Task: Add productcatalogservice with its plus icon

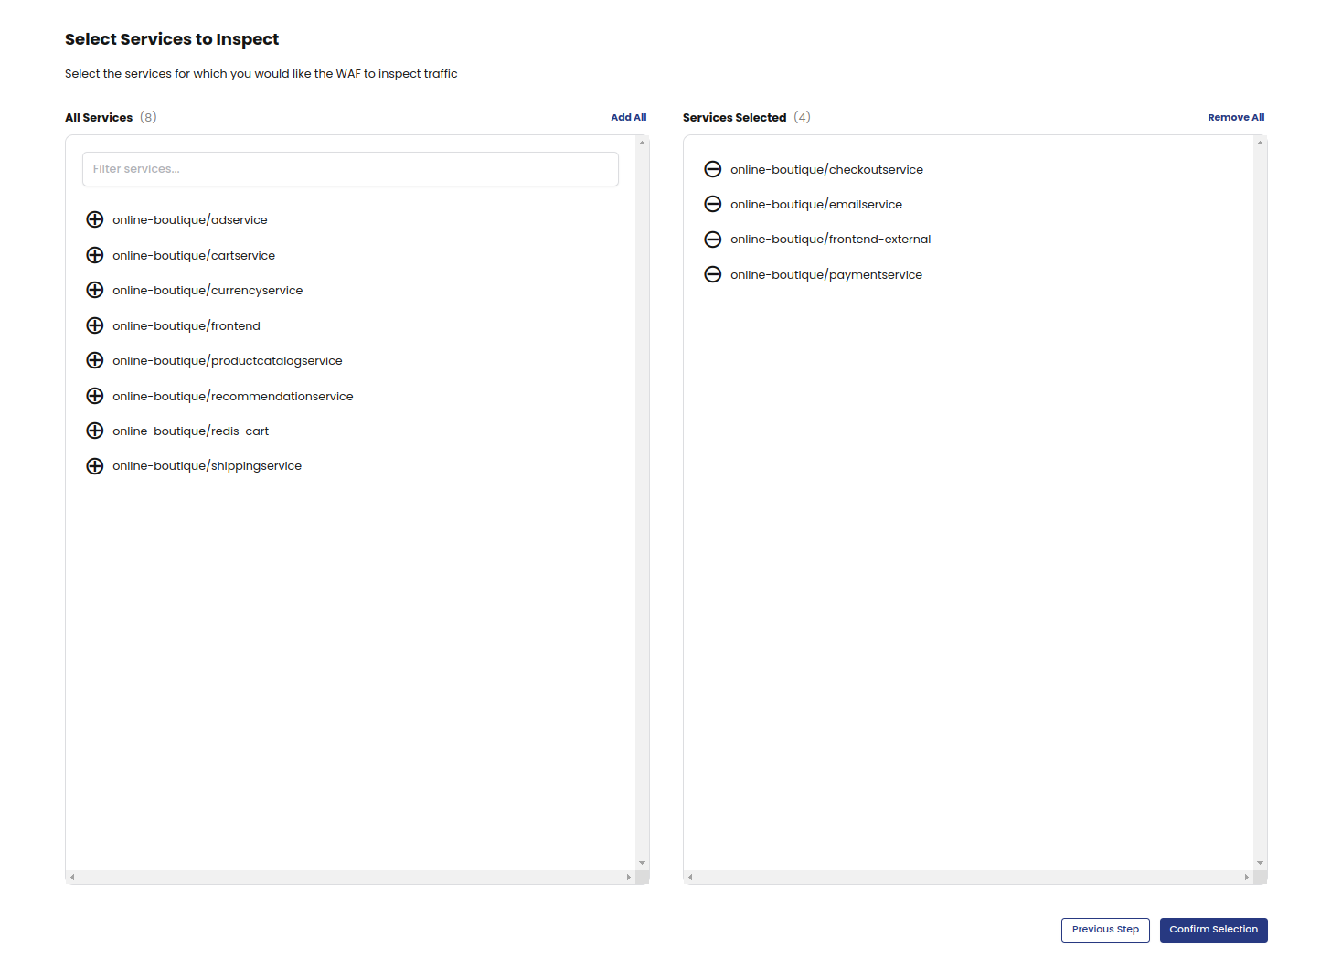Action: pyautogui.click(x=95, y=360)
